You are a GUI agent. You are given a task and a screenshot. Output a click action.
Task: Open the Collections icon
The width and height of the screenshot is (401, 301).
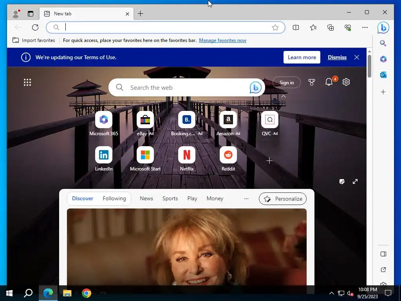tap(331, 27)
